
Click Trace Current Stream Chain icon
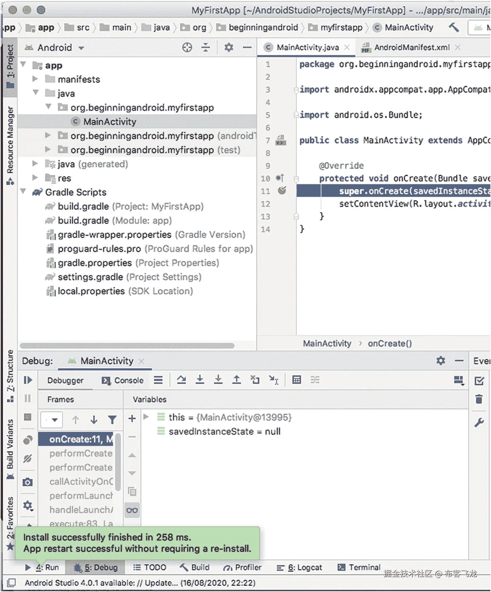(x=315, y=380)
